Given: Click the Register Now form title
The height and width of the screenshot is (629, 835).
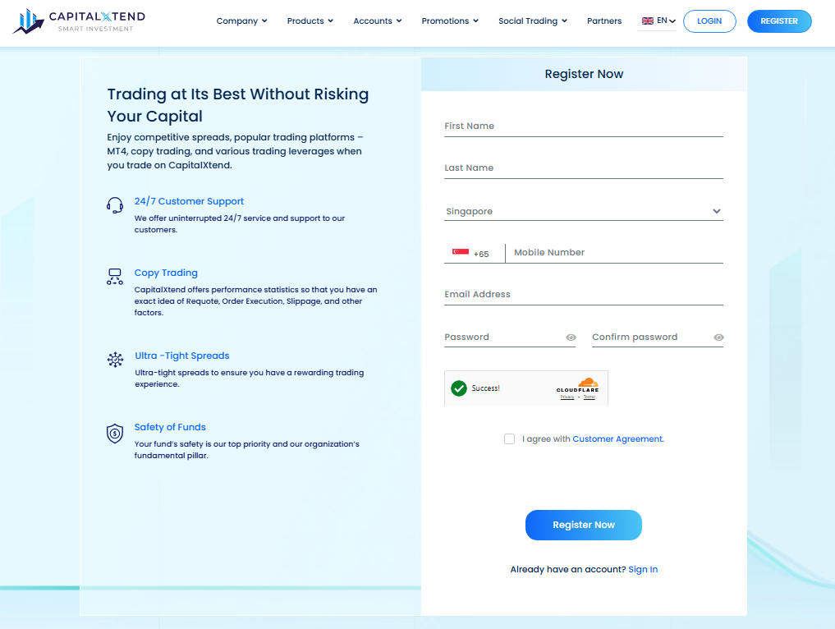Looking at the screenshot, I should 584,74.
